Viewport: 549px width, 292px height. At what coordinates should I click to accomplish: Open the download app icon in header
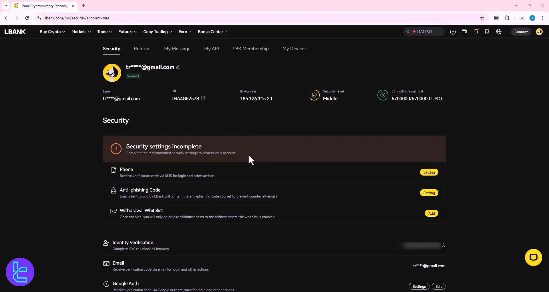tap(453, 32)
